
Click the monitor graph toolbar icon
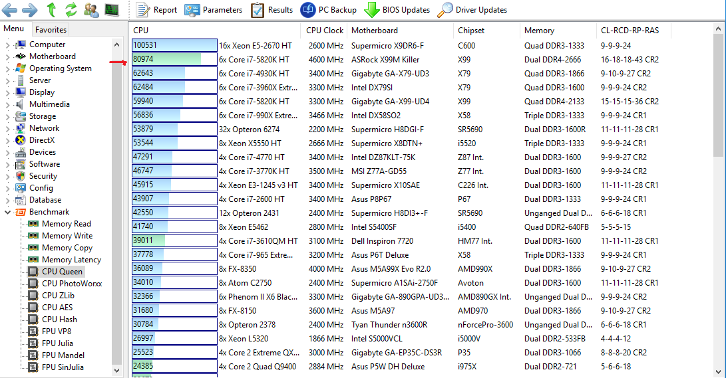pos(112,10)
